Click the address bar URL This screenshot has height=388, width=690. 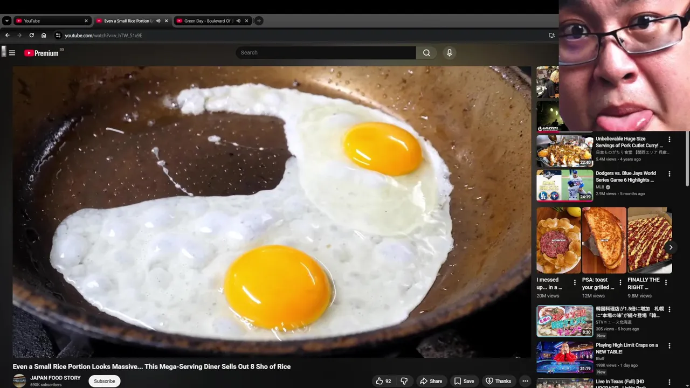tap(103, 36)
